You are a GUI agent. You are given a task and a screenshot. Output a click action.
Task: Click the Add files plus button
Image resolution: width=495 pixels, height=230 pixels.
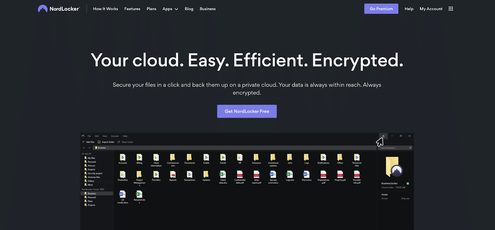[84, 142]
